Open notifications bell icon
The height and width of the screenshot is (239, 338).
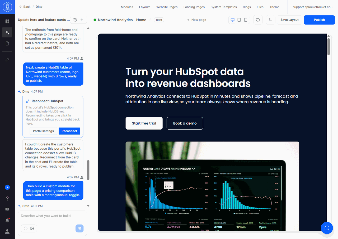coord(7,220)
